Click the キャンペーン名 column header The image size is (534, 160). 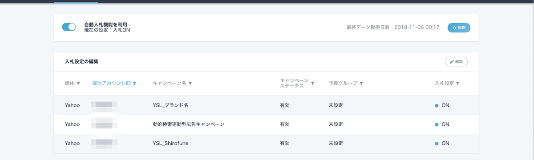click(x=170, y=83)
